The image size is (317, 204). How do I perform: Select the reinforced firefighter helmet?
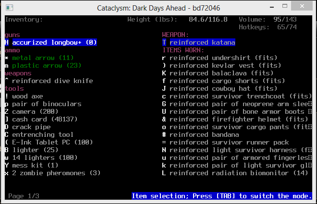click(x=235, y=120)
